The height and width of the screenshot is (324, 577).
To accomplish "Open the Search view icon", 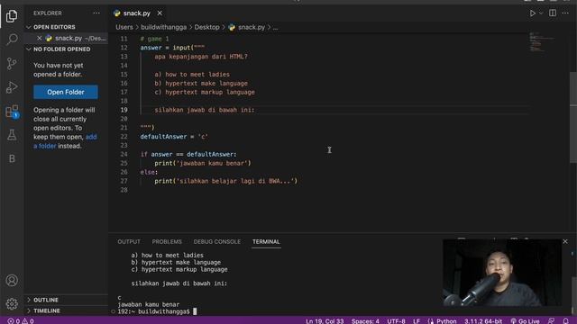I will click(x=12, y=40).
